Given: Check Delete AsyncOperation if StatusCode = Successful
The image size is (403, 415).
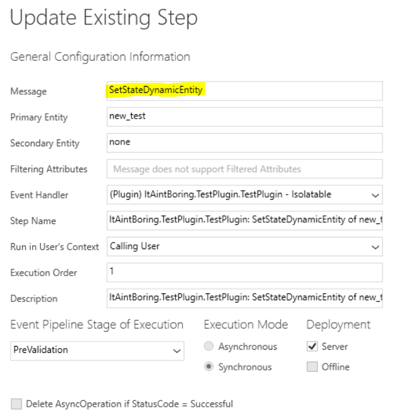Looking at the screenshot, I should (x=16, y=404).
